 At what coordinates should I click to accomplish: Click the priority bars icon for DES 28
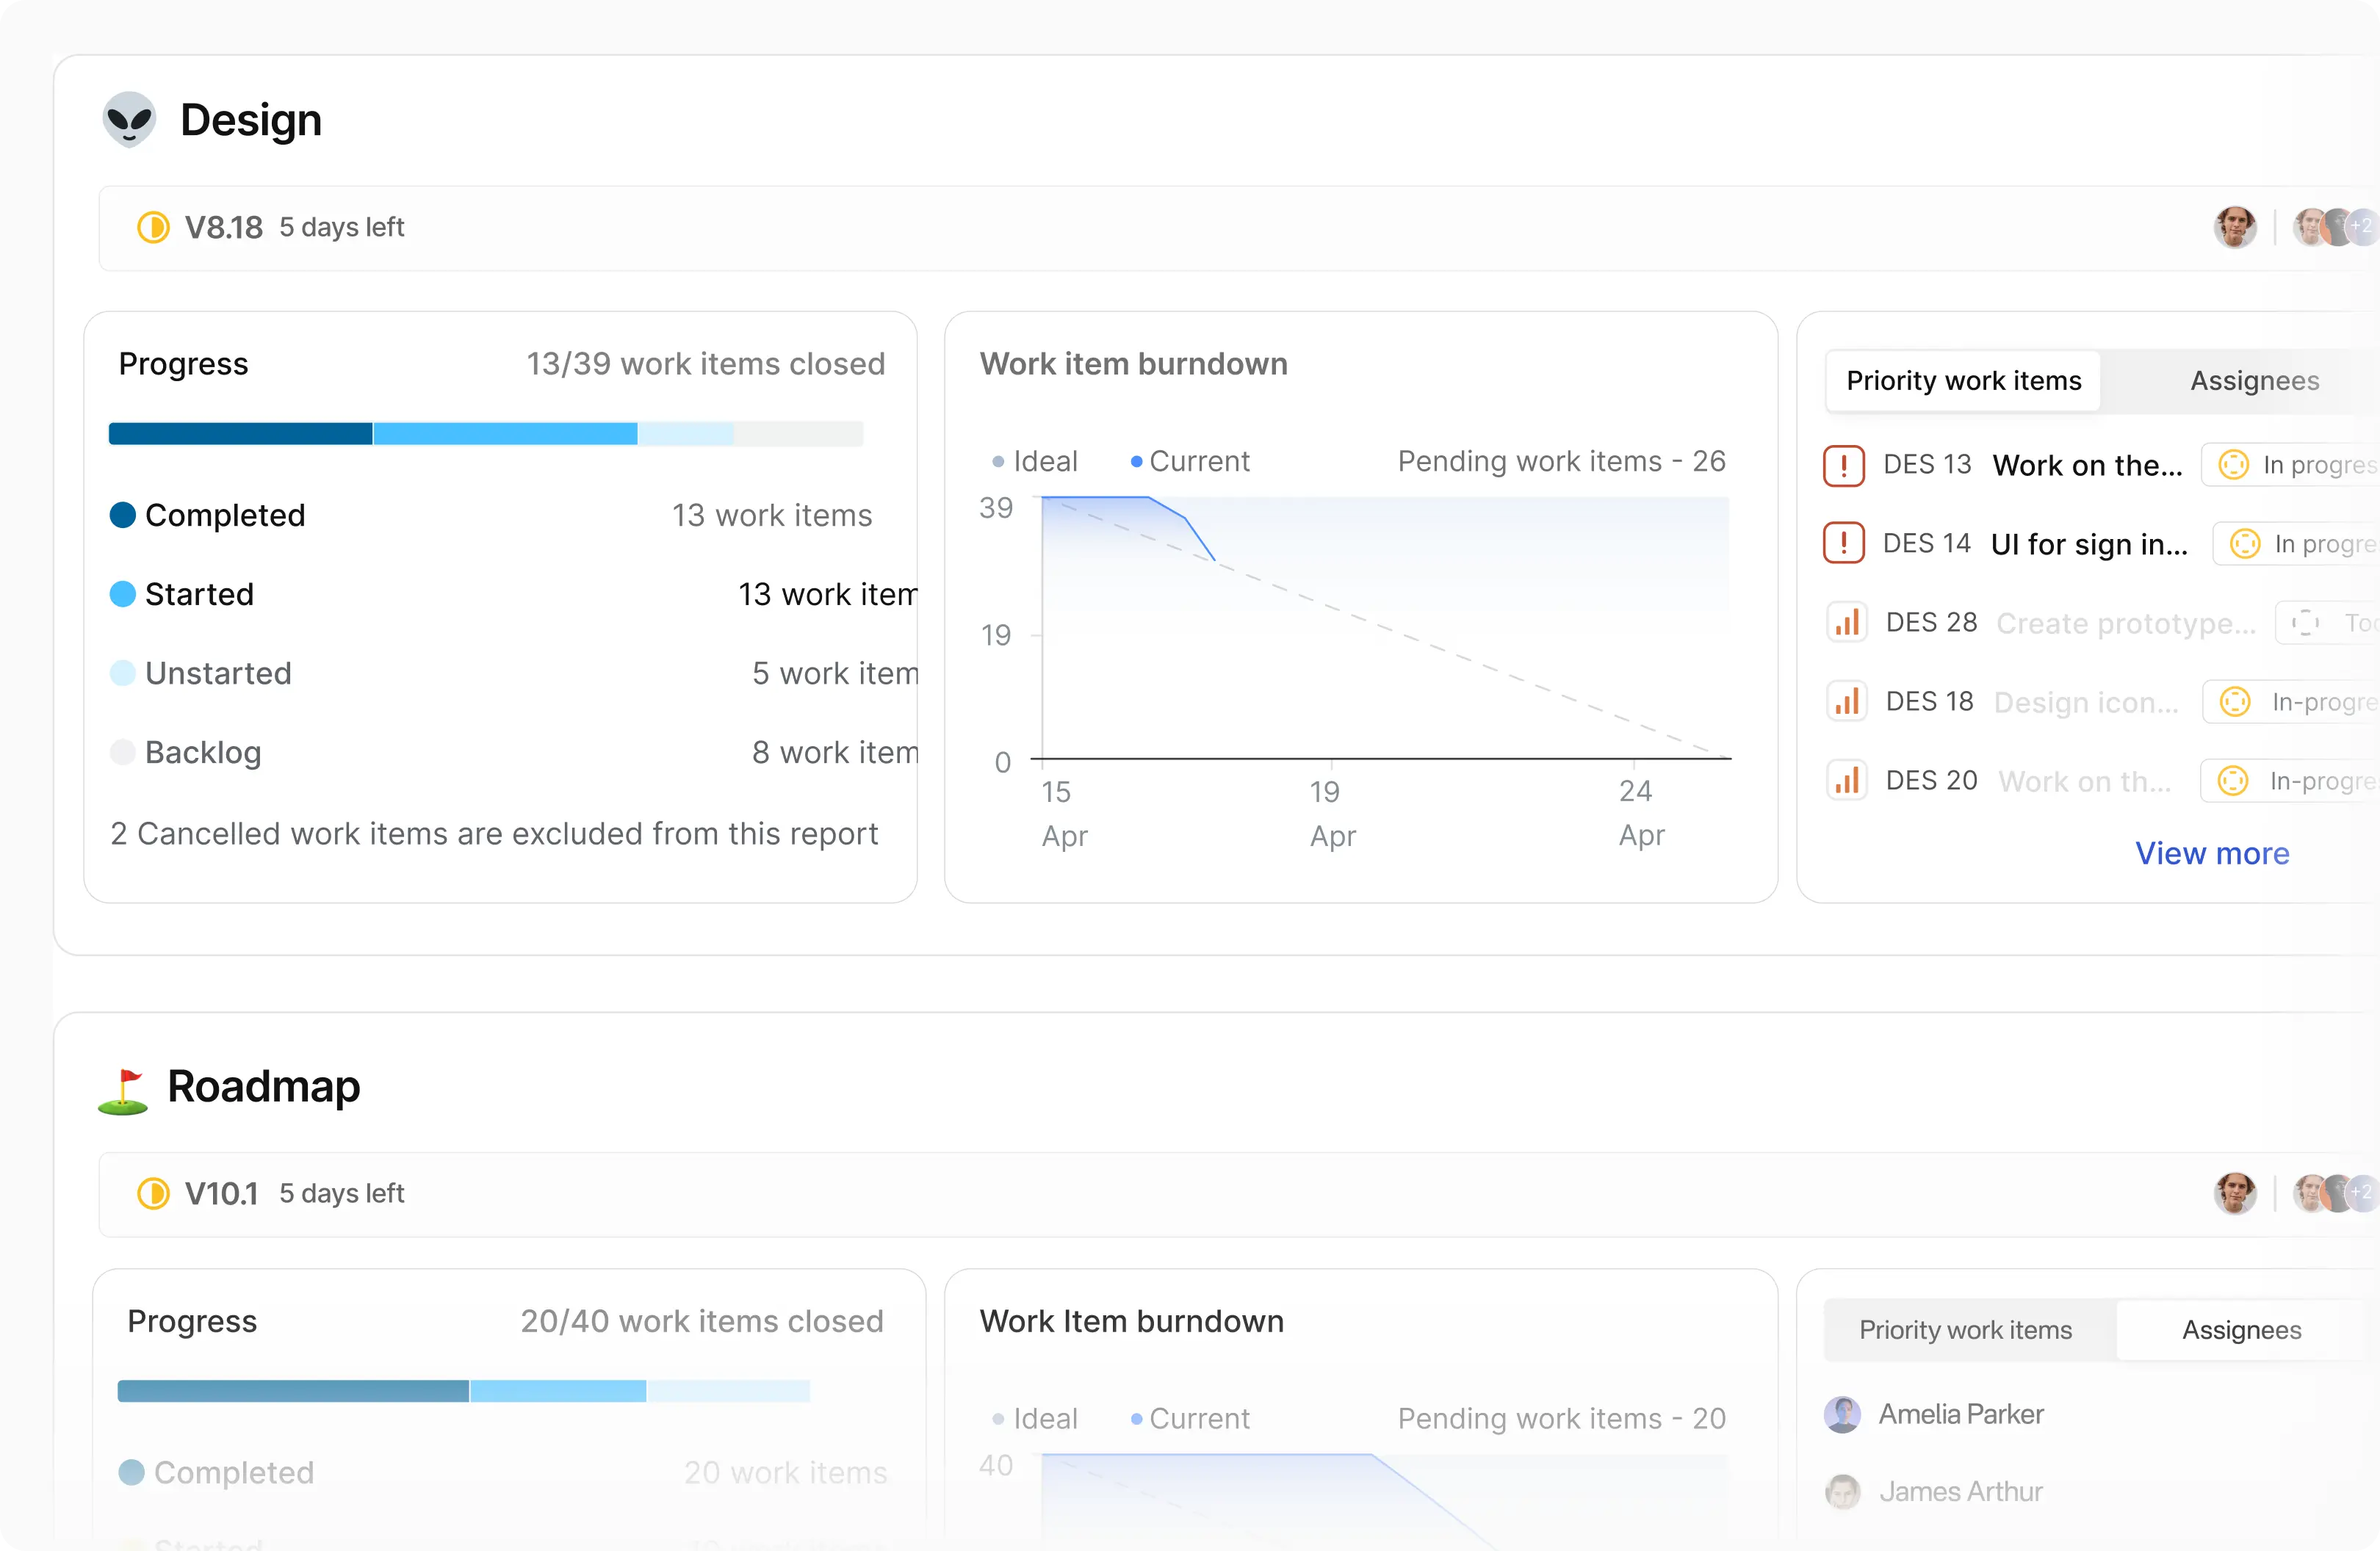pos(1846,623)
